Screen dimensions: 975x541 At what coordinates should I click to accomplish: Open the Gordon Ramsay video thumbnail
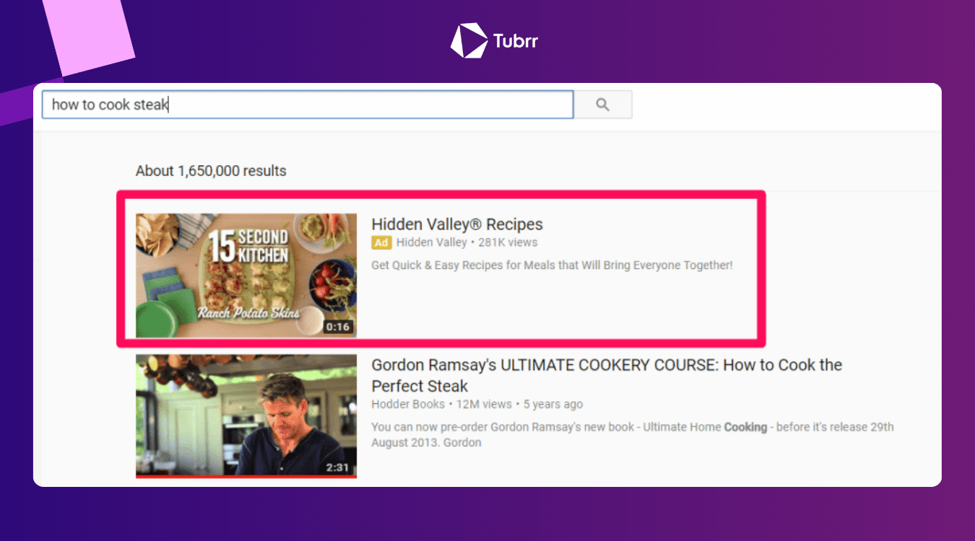pos(246,415)
